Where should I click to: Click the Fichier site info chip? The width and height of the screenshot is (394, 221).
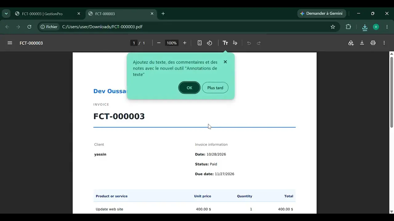click(49, 27)
